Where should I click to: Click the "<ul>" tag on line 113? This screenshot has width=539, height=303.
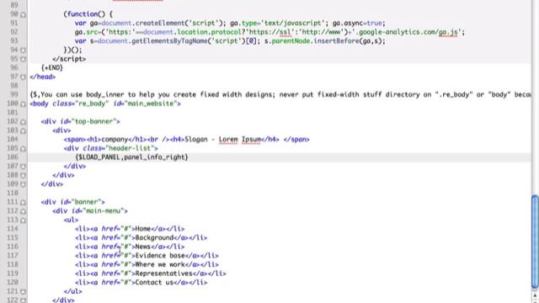coord(71,220)
